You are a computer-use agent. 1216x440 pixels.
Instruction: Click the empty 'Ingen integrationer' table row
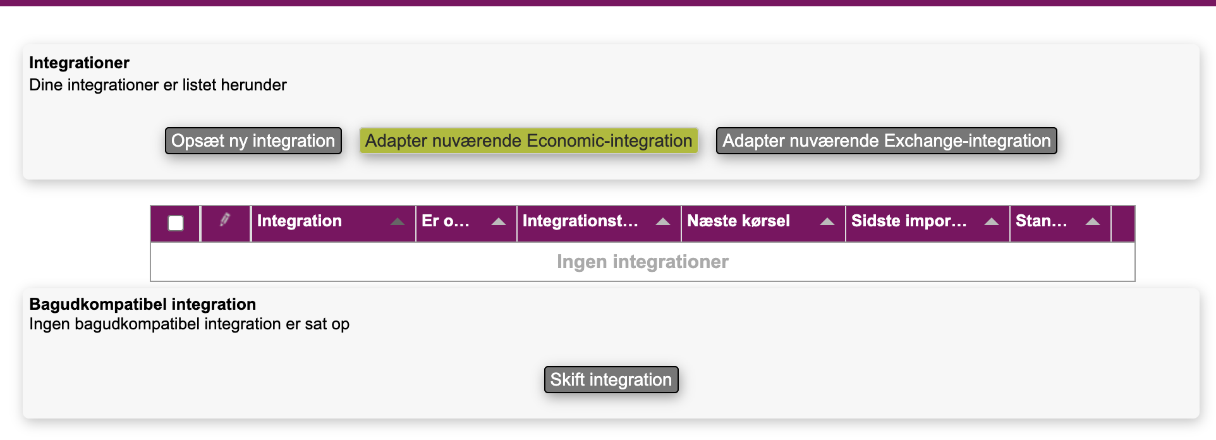(x=642, y=262)
